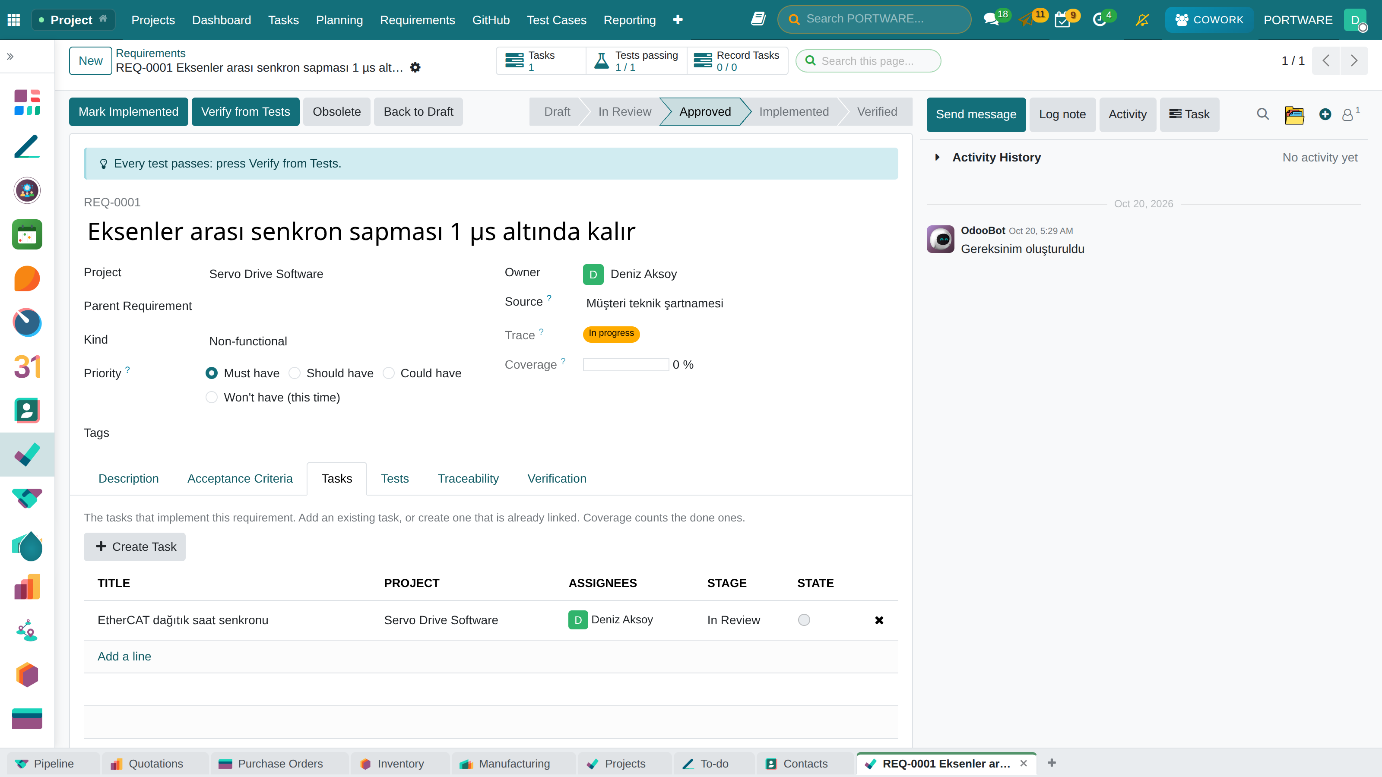Select Could have priority

pos(389,373)
